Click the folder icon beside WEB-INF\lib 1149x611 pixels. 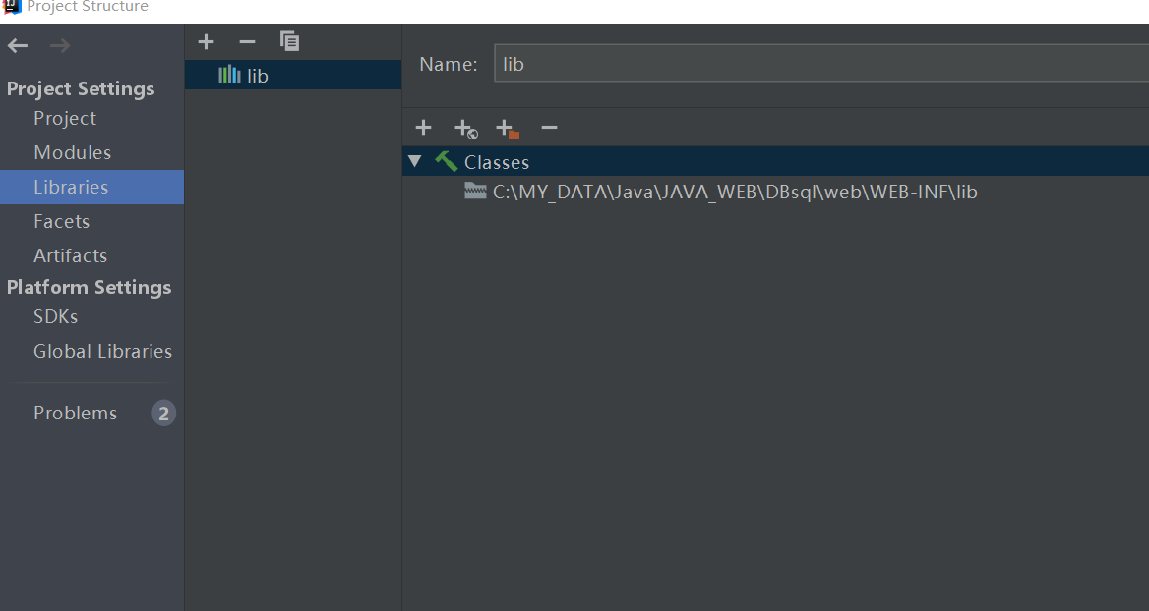[x=475, y=191]
